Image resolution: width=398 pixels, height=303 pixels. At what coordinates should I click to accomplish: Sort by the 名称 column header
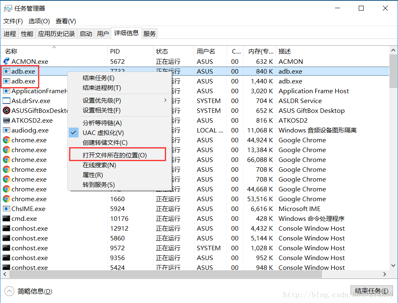click(x=54, y=51)
